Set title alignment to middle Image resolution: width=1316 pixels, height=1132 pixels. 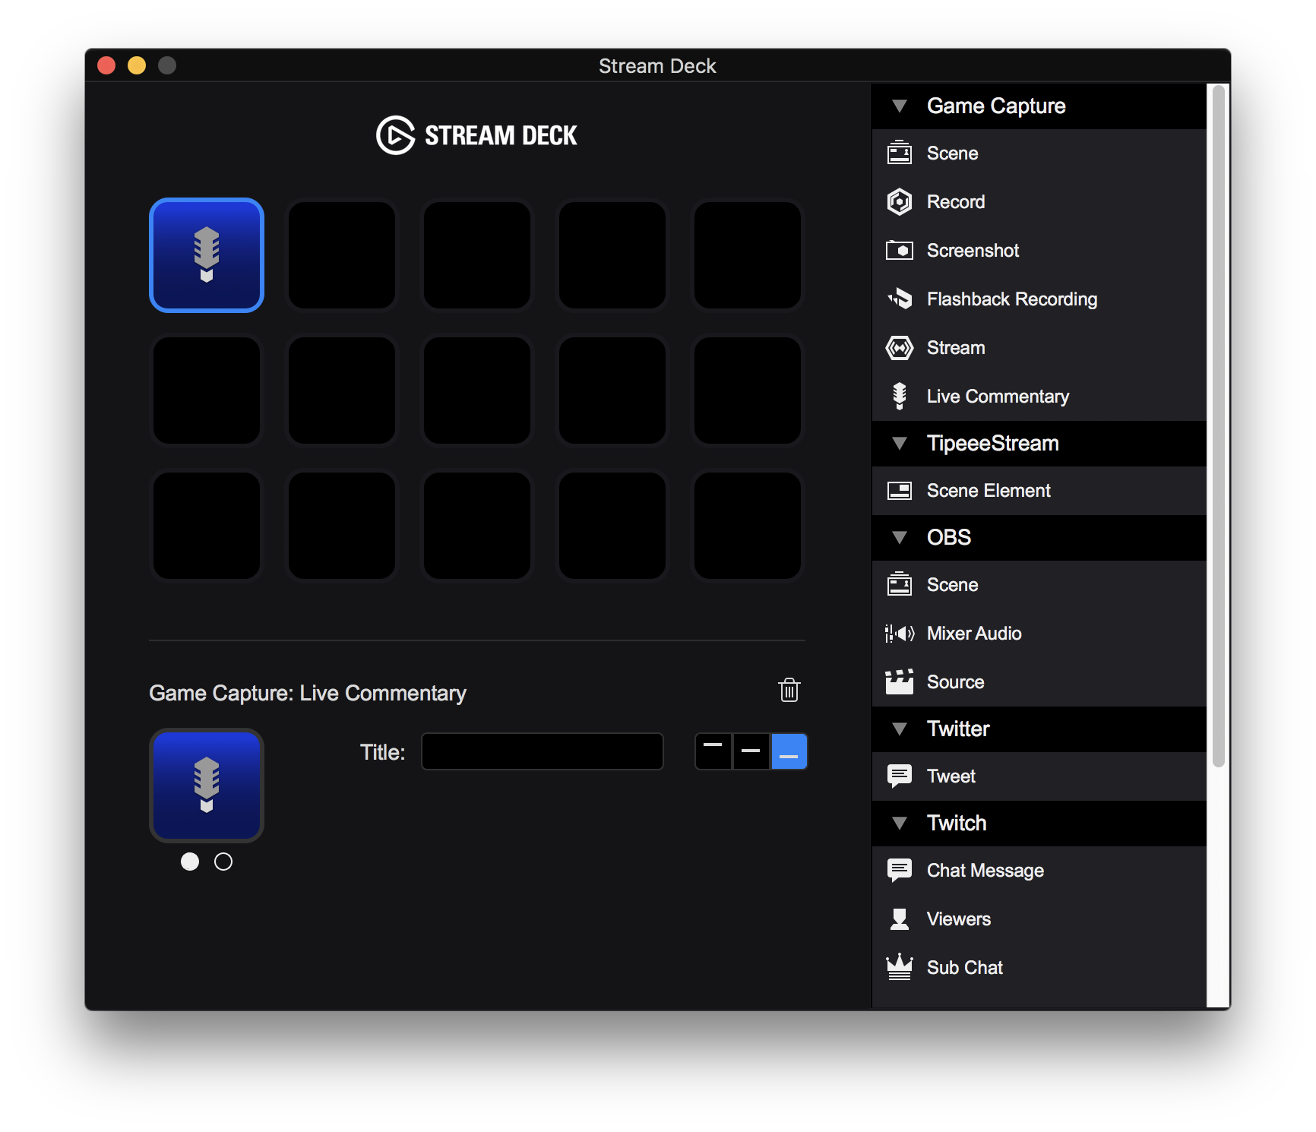[x=751, y=751]
